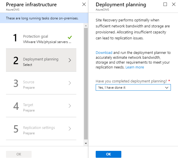This screenshot has width=178, height=158.
Task: Click the dropdown arrow for 'Yes, I have done it'
Action: tap(167, 88)
